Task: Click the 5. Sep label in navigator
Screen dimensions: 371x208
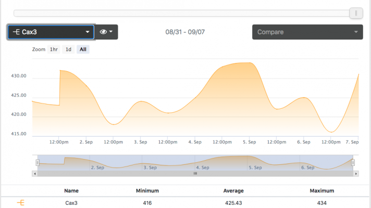Action: pyautogui.click(x=255, y=167)
